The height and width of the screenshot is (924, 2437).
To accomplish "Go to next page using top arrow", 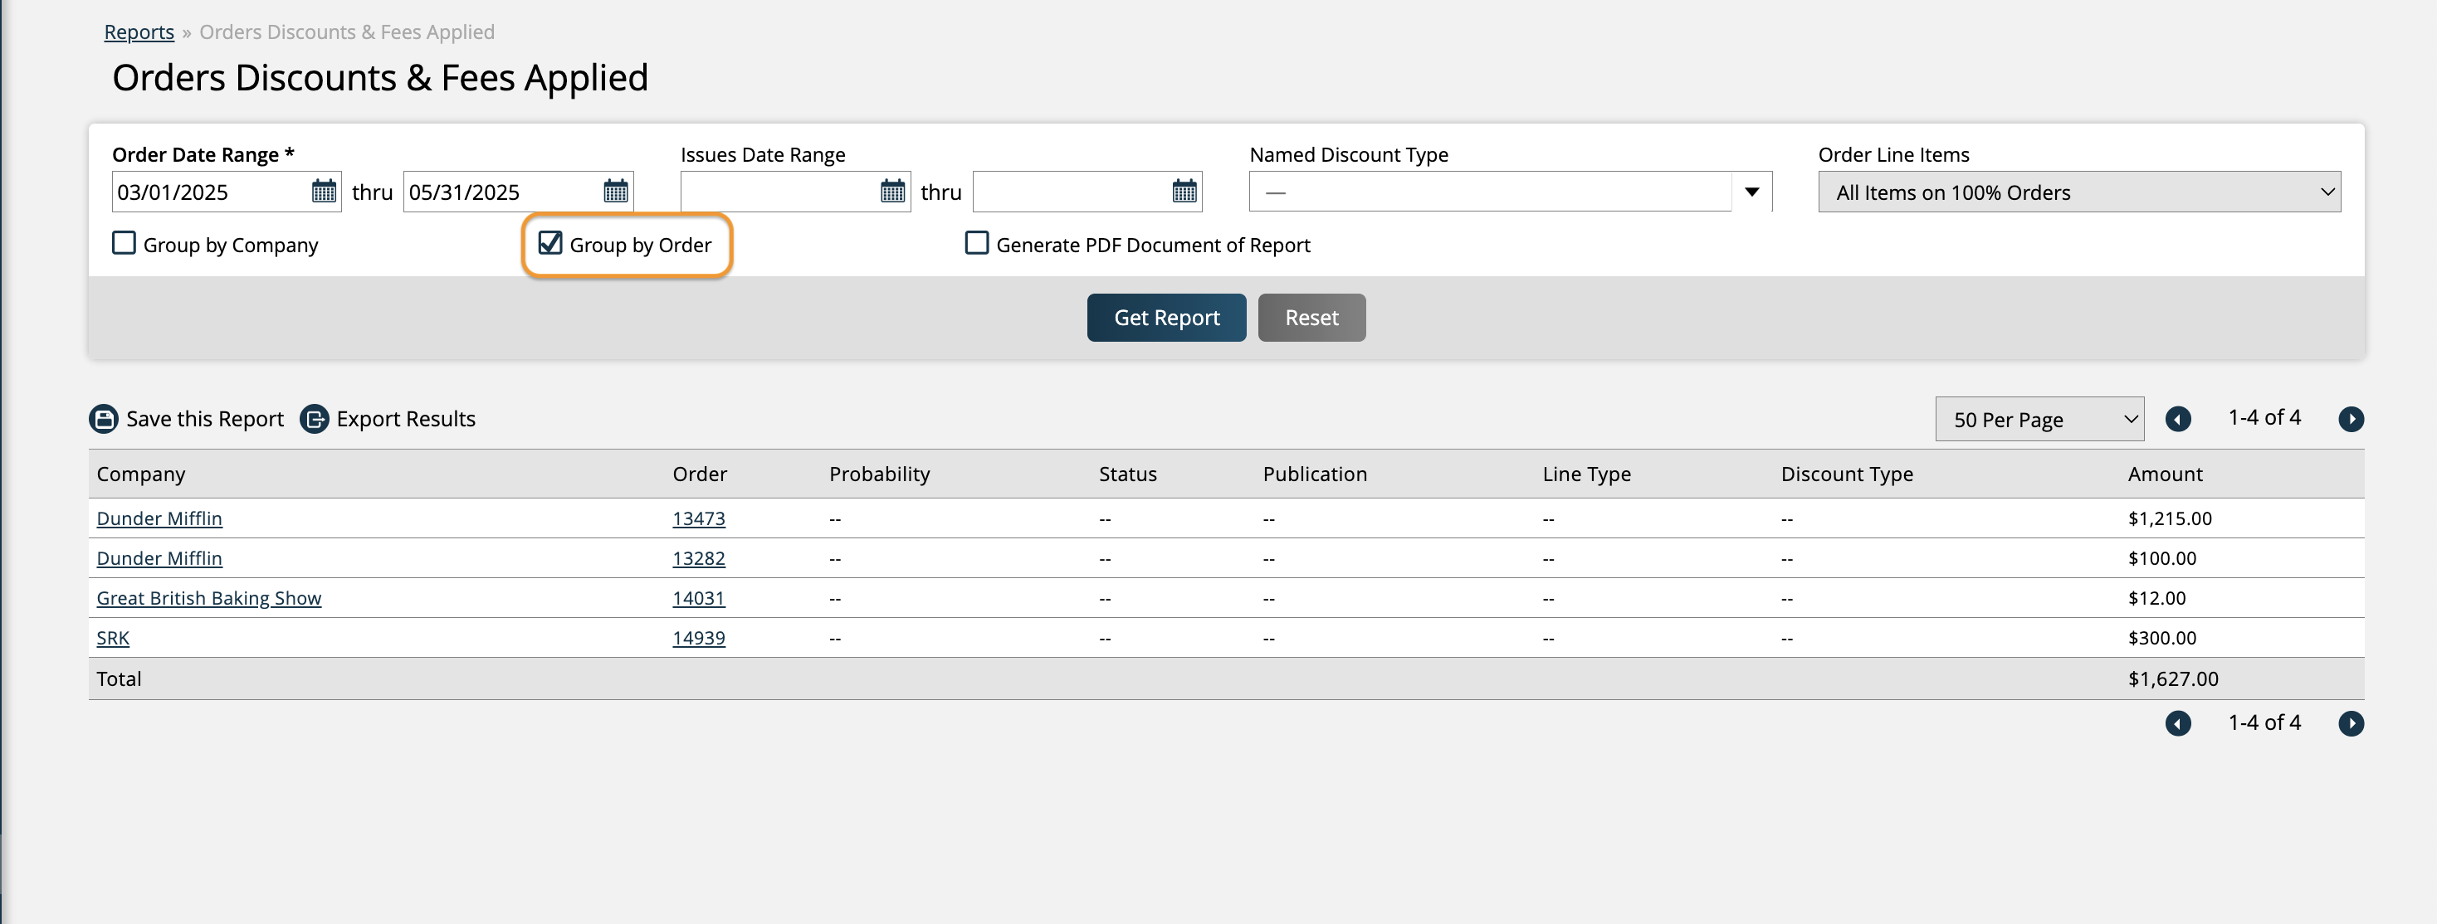I will [2351, 419].
